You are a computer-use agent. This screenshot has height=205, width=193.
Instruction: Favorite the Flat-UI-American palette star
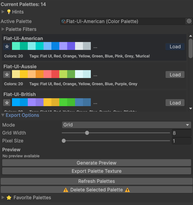(7, 46)
